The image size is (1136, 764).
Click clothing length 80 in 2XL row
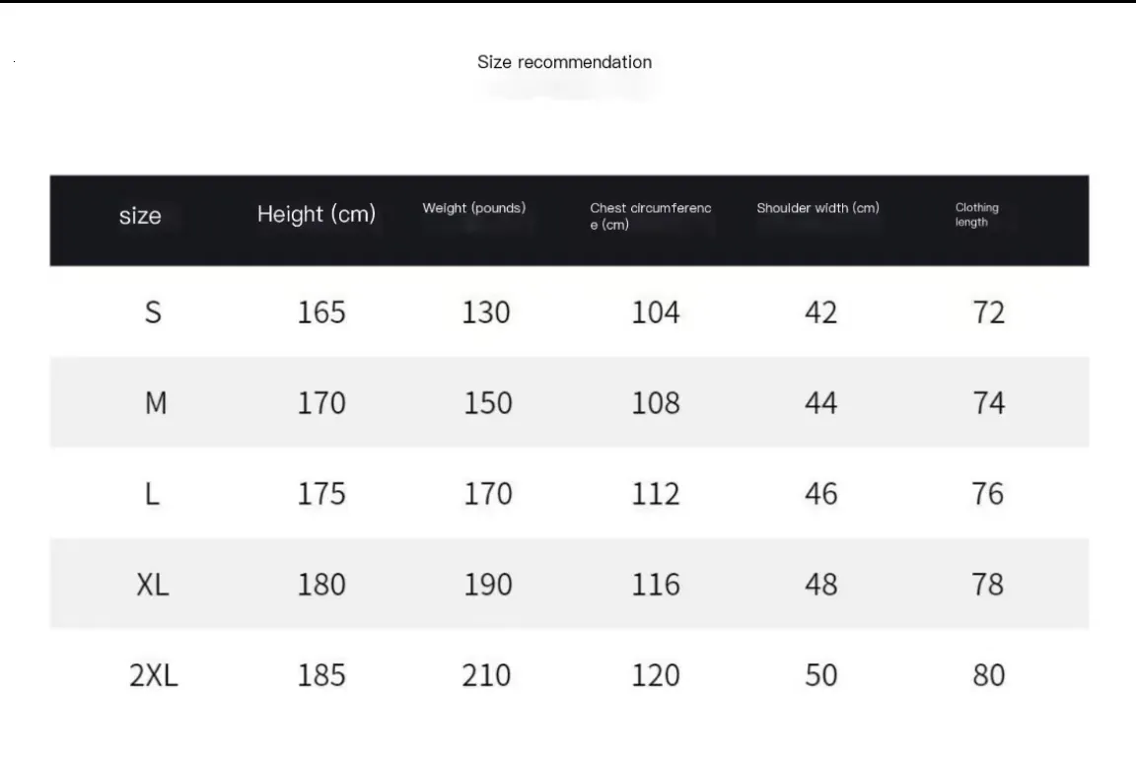tap(988, 675)
